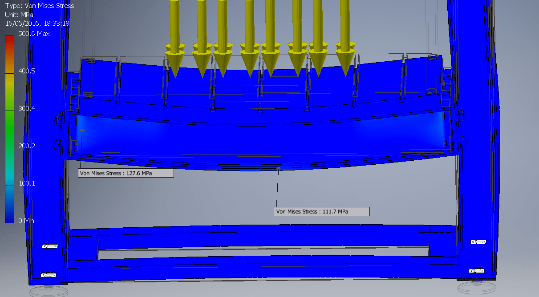Viewport: 539px width, 297px height.
Task: Click the '300.4' legend value
Action: (x=27, y=108)
